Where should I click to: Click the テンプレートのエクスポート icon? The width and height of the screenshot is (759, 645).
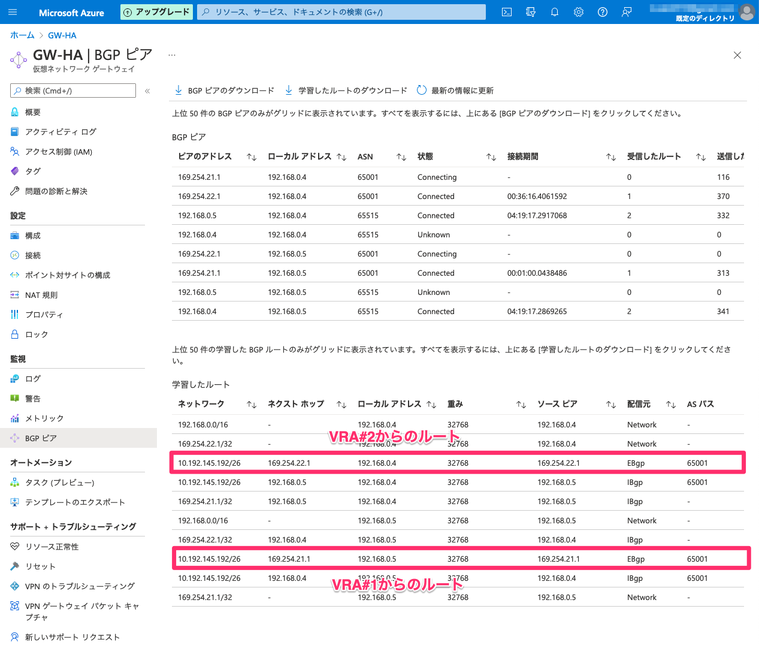coord(15,502)
